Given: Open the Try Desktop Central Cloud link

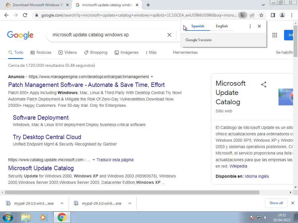Looking at the screenshot, I should (x=47, y=137).
